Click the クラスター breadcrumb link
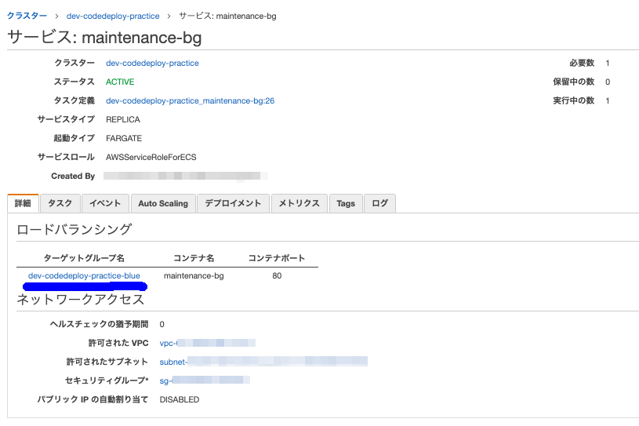Viewport: 639px width, 426px height. tap(26, 16)
